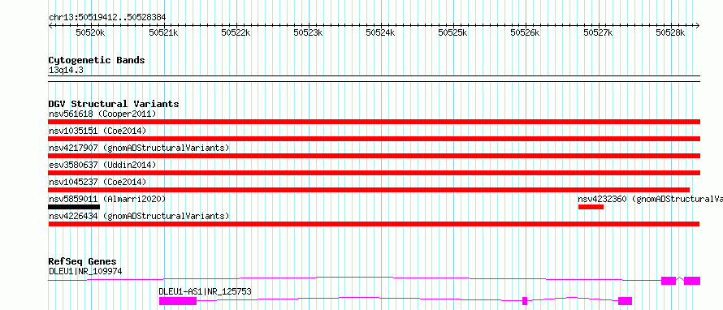Click the left arrowhead of the ruler

(50, 25)
